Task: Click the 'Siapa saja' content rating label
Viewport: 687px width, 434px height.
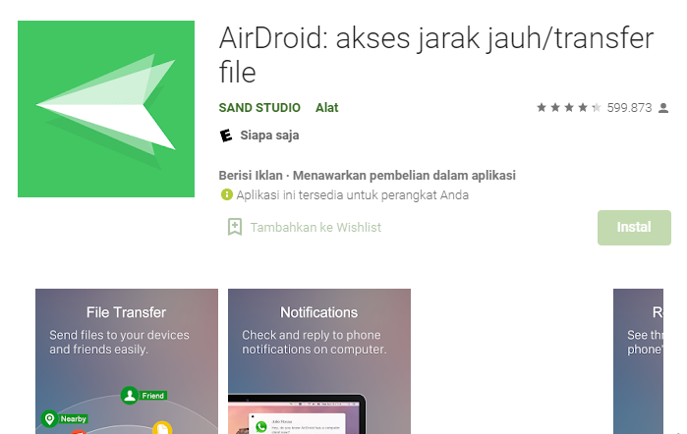Action: 269,136
